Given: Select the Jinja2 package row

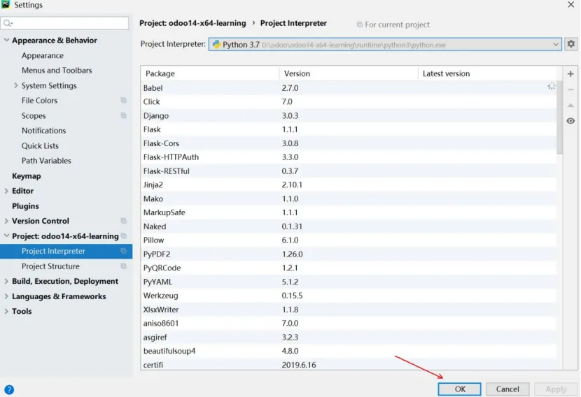Looking at the screenshot, I should [x=349, y=185].
